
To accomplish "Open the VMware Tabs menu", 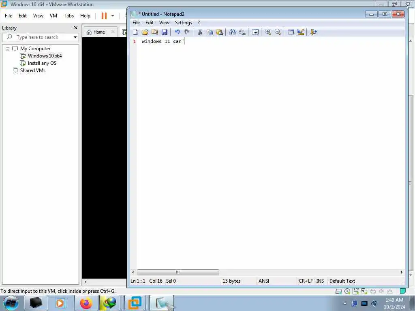I will (68, 16).
